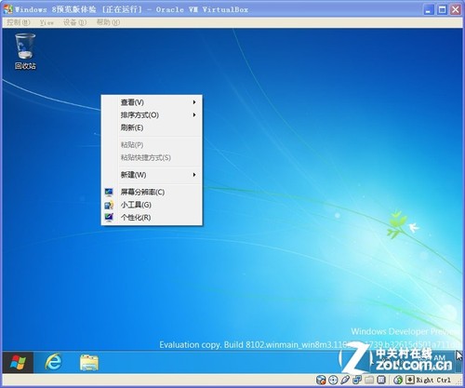Click the mouse integration status icon
The height and width of the screenshot is (388, 465).
(x=398, y=380)
